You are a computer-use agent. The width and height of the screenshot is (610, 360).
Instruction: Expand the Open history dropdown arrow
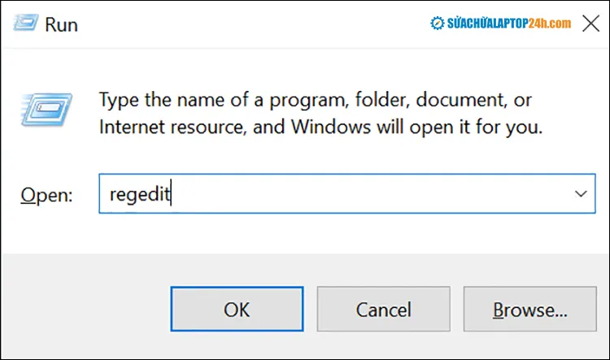pyautogui.click(x=580, y=194)
